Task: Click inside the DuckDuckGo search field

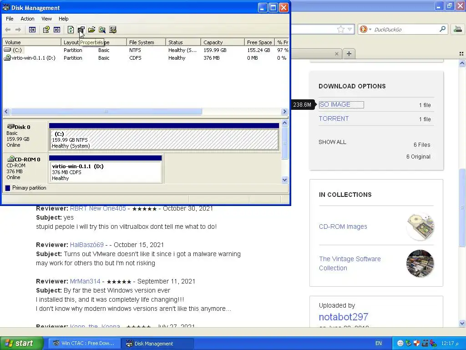Action: pos(405,29)
